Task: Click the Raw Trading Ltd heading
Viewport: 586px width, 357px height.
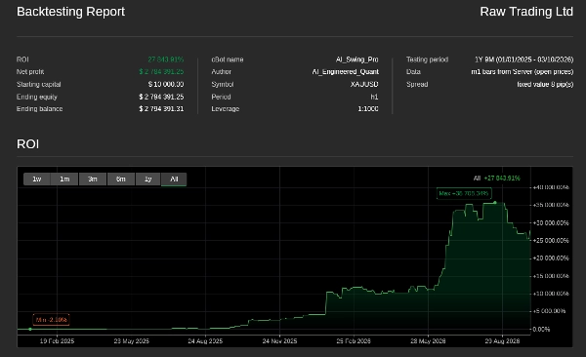Action: (x=526, y=12)
